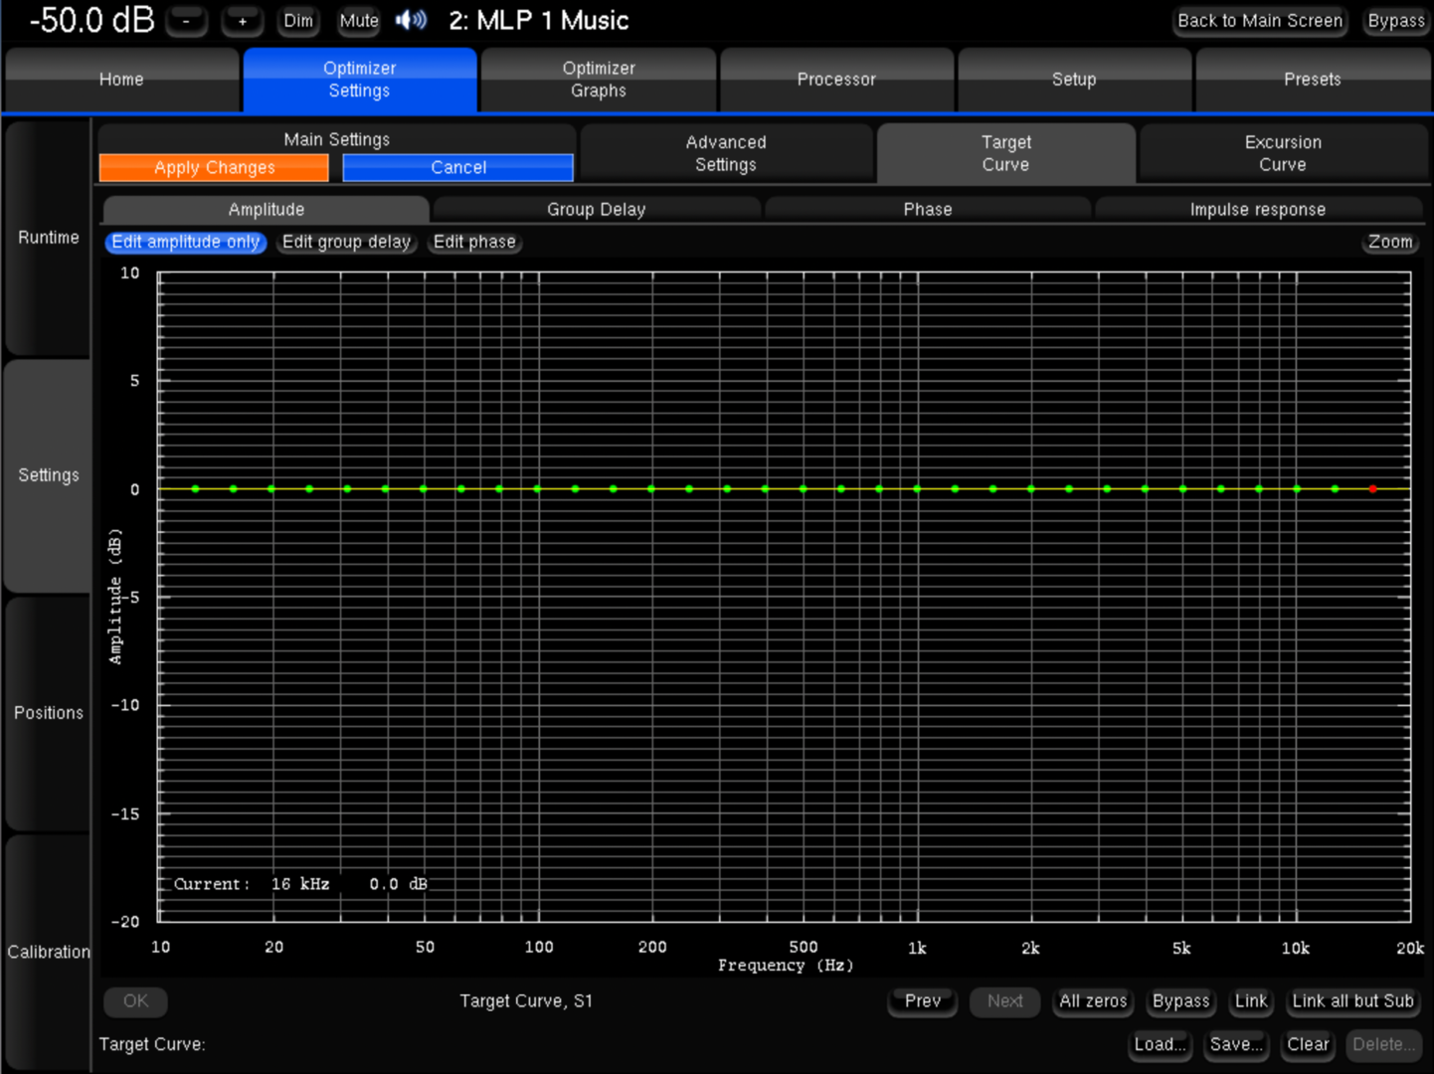Click the 2: MLP 1 Music title
Viewport: 1434px width, 1074px height.
pos(539,20)
